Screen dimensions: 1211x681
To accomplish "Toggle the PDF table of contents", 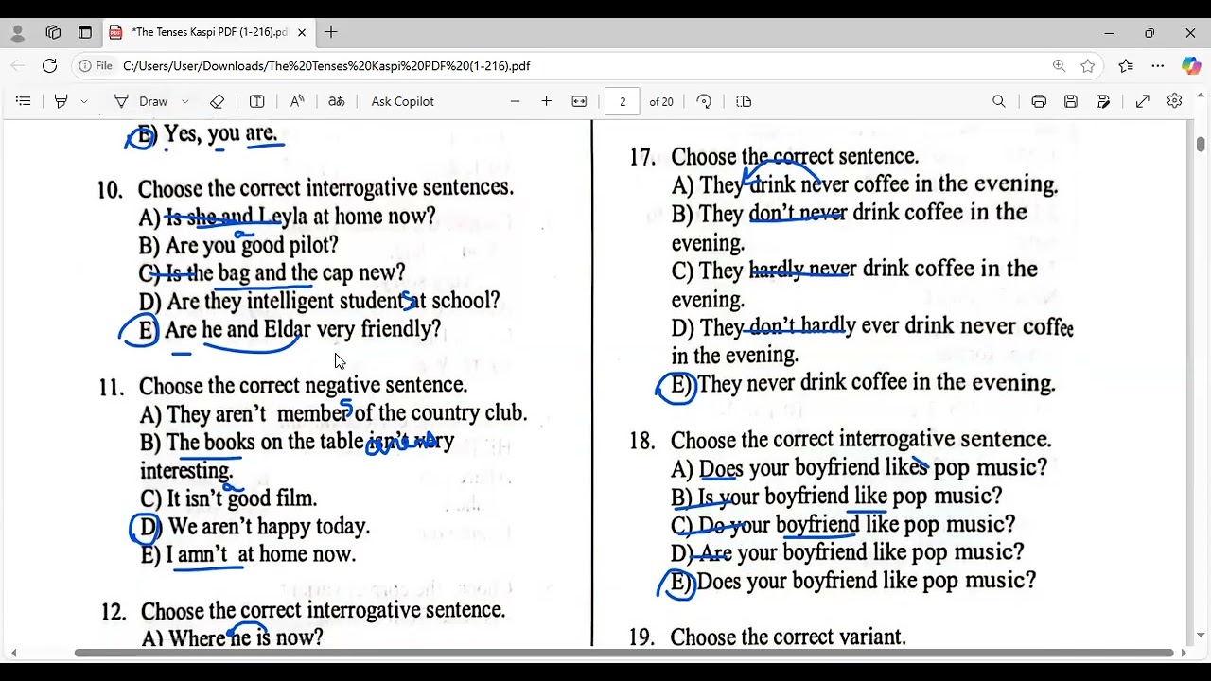I will [x=24, y=101].
